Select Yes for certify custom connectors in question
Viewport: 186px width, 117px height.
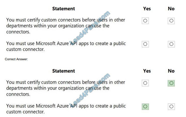[x=145, y=21]
